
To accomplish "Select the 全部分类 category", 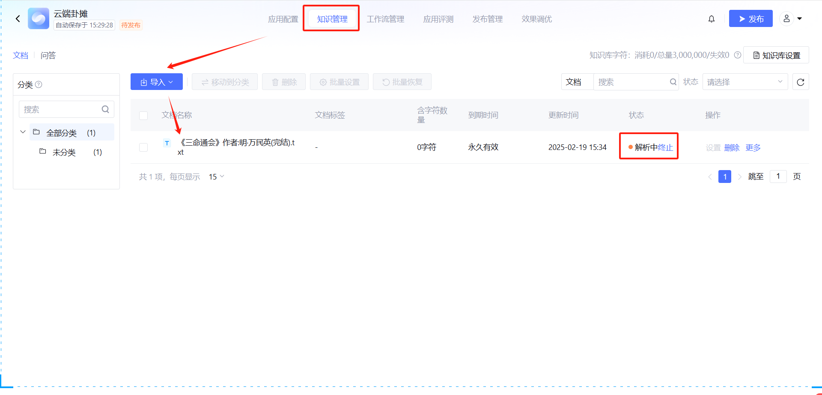I will (x=72, y=132).
